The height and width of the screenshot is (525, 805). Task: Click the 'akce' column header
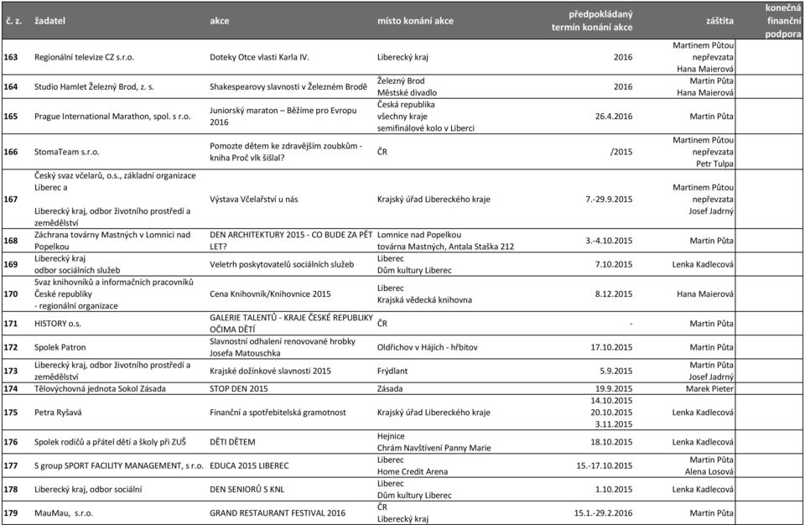point(219,21)
